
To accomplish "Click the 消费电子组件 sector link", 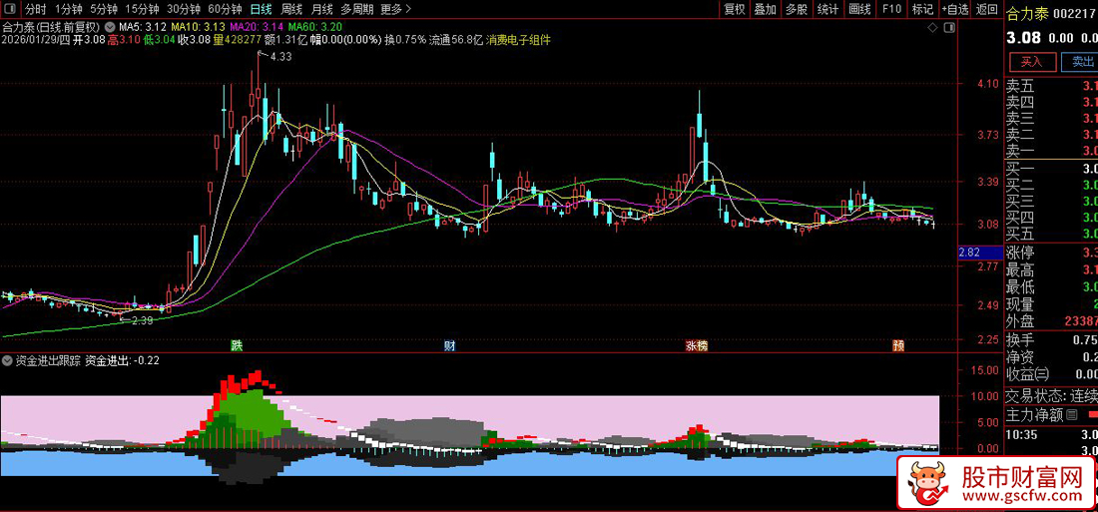I will (x=518, y=41).
